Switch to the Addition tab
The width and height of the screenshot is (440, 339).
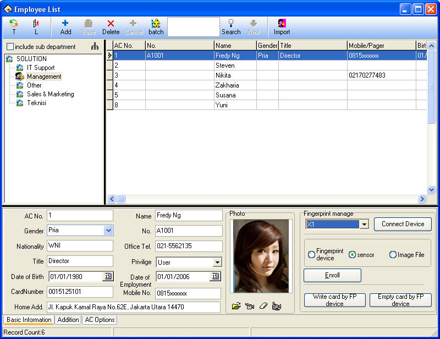click(x=68, y=320)
